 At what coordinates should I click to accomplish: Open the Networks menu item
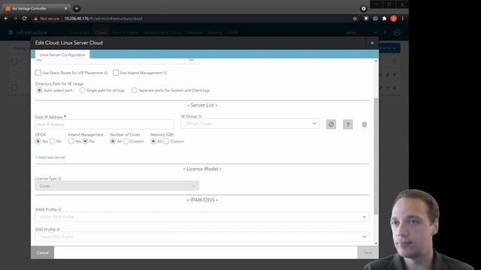pyautogui.click(x=195, y=32)
